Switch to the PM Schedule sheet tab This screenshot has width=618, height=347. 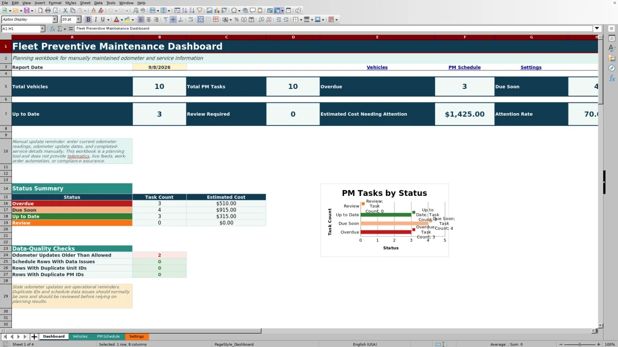click(108, 337)
